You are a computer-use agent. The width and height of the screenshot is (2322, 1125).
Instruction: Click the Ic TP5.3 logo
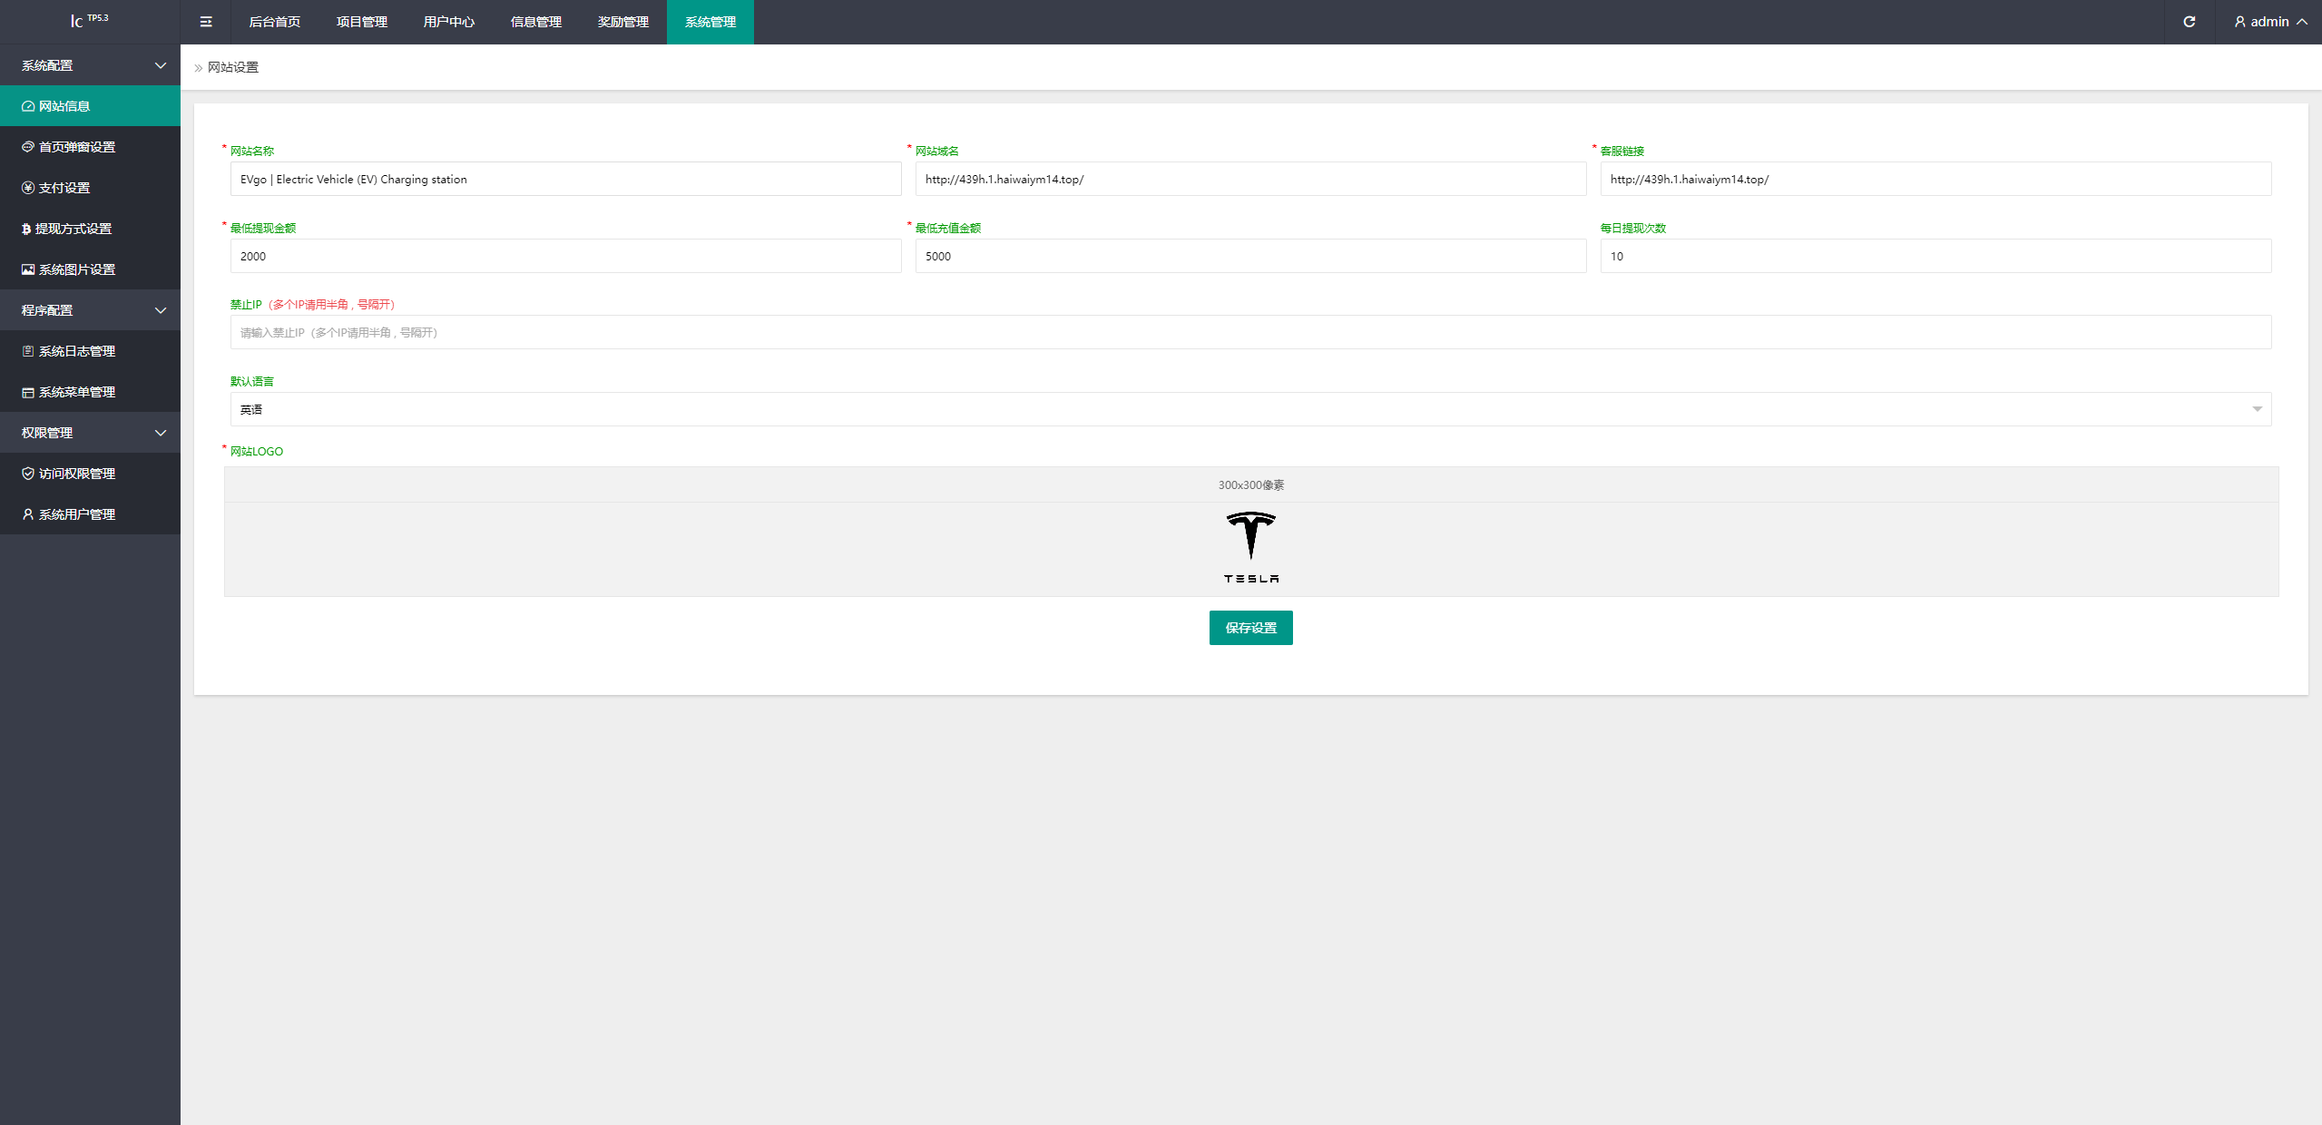point(90,20)
